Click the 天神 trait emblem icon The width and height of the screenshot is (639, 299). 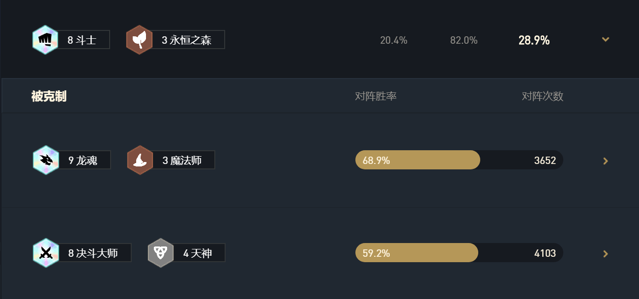tap(160, 253)
